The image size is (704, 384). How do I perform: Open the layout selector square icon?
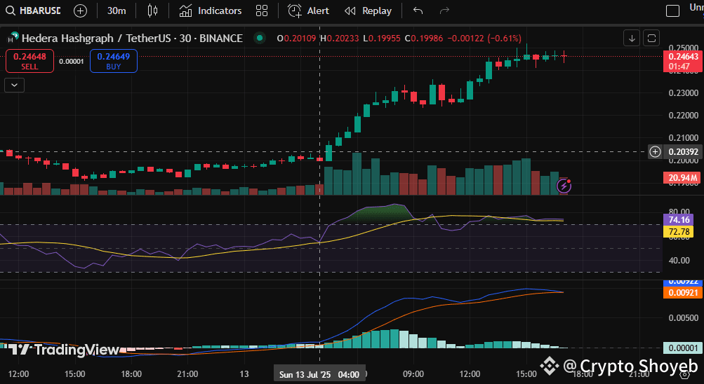(x=672, y=11)
